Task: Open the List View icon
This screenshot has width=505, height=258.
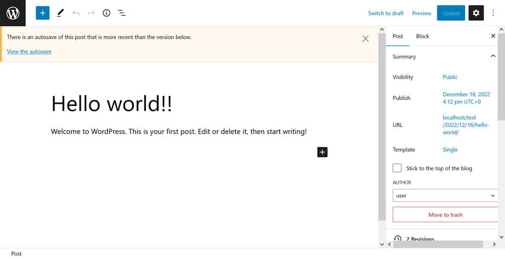Action: (122, 13)
